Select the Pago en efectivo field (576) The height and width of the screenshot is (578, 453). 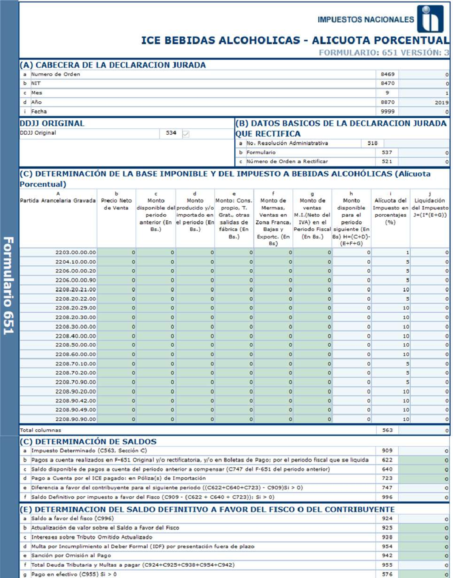coord(424,574)
